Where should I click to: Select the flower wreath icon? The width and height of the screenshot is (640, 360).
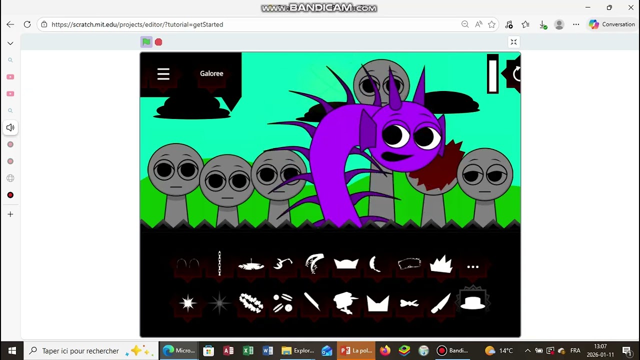click(251, 303)
